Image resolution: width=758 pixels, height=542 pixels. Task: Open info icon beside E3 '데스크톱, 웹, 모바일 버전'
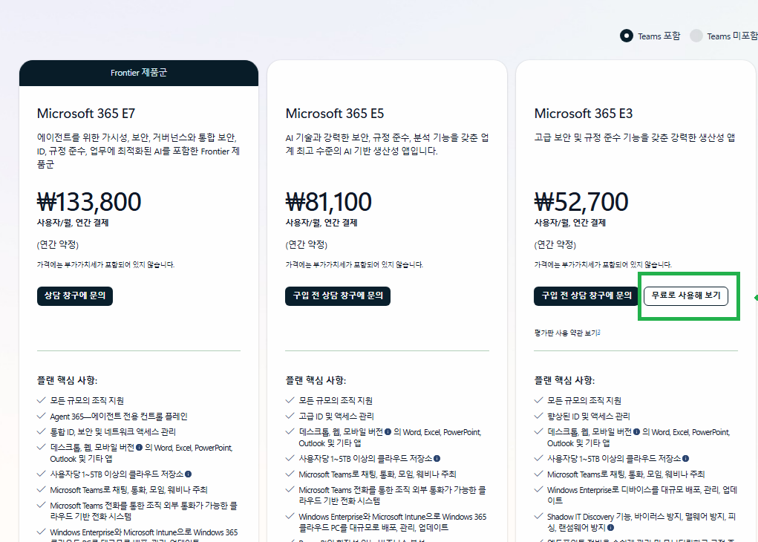click(636, 432)
